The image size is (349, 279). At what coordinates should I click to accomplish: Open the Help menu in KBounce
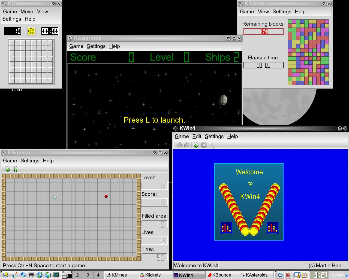[x=48, y=161]
